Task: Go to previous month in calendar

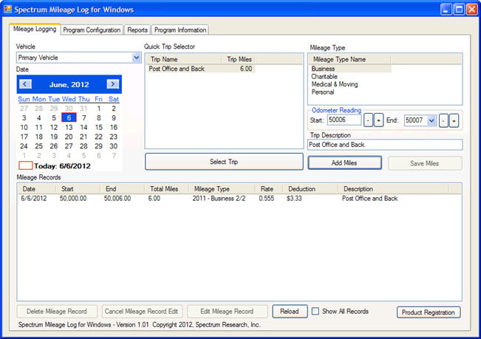Action: point(25,84)
